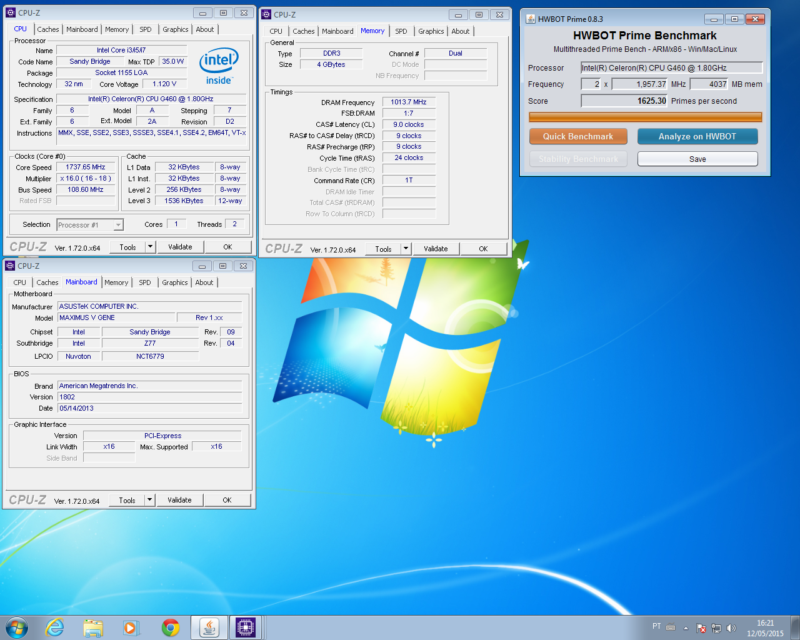
Task: Click Core Voltage value 1.120 V
Action: [x=164, y=84]
